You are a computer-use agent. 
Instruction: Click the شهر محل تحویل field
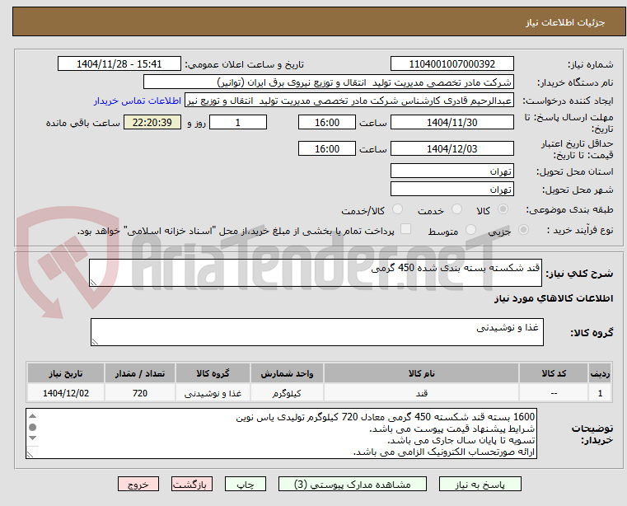[x=452, y=189]
